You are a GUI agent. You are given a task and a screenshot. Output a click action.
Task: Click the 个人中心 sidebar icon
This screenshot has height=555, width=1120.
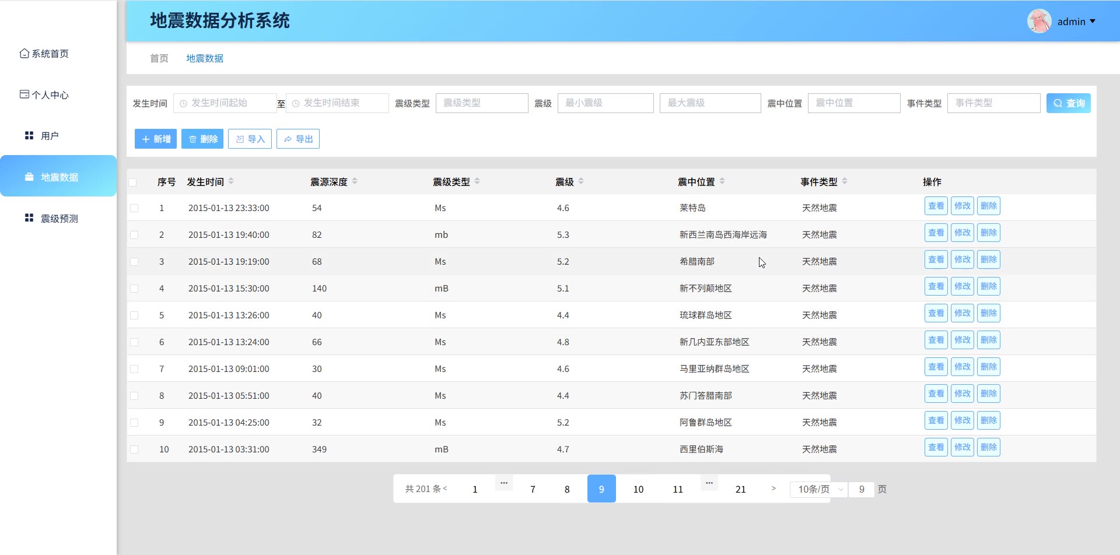pos(24,94)
